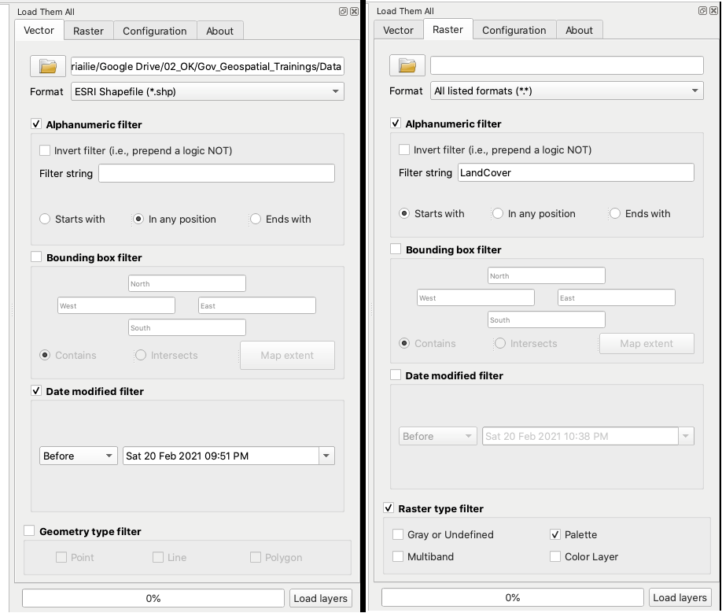Open the enabled Before date comparison dropdown
The width and height of the screenshot is (722, 613).
pos(79,456)
